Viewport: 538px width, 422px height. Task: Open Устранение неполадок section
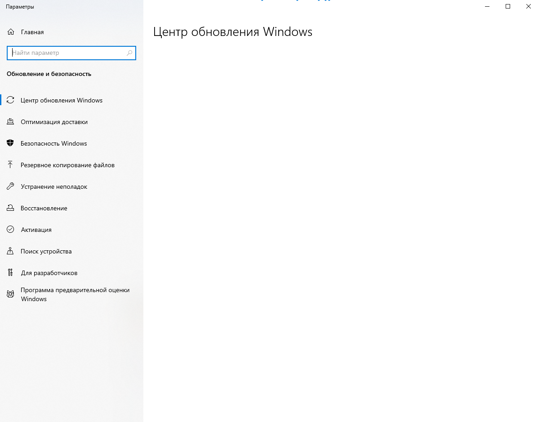72,187
